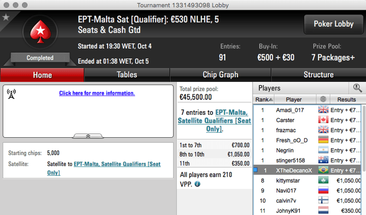Click the Brazil flag next to XTheDecanoX
The image size is (366, 215).
(x=323, y=170)
